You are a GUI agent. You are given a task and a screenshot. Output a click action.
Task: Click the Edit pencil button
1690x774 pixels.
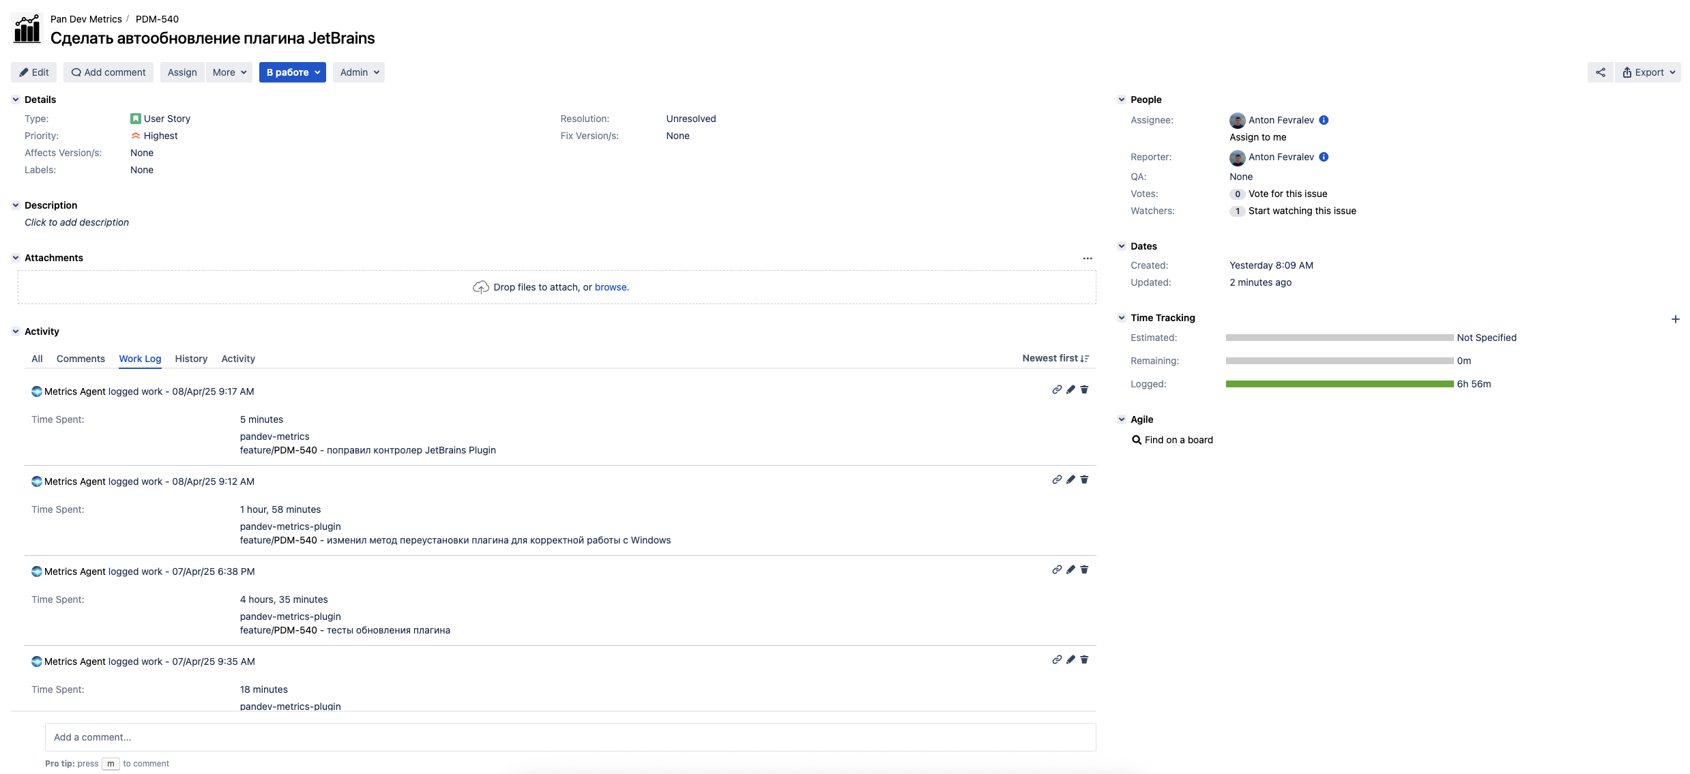34,72
